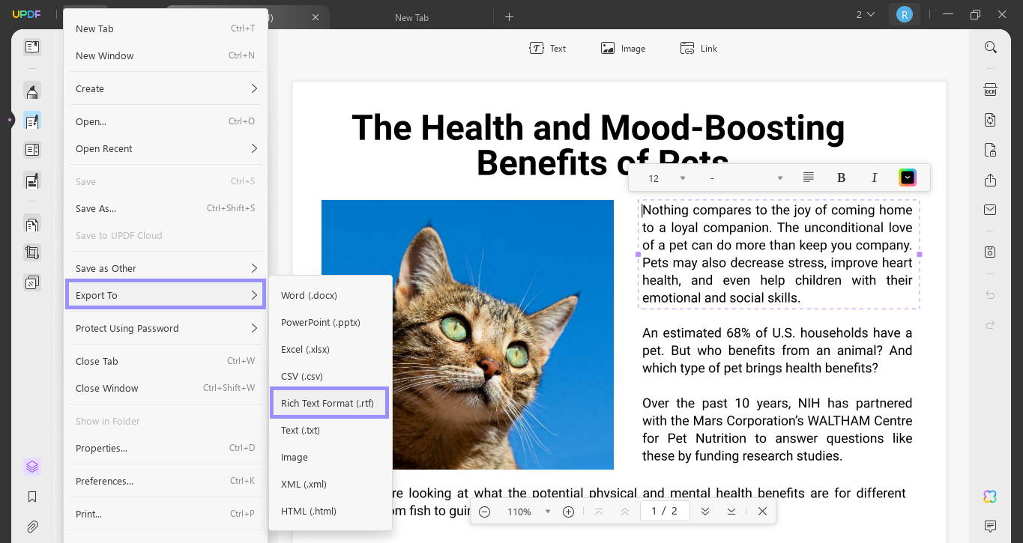Open the Search tool
Screen dimensions: 1023x543
(990, 46)
